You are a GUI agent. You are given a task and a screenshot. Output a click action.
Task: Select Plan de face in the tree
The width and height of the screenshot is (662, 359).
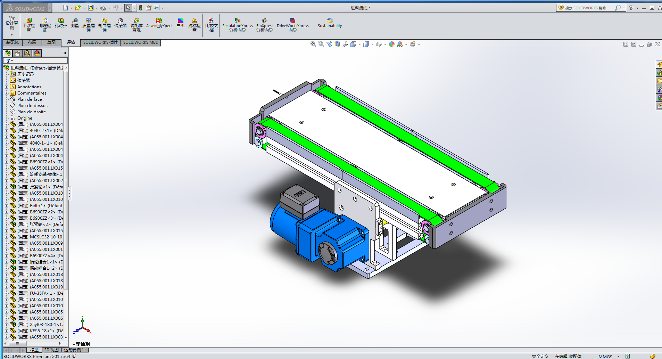30,99
